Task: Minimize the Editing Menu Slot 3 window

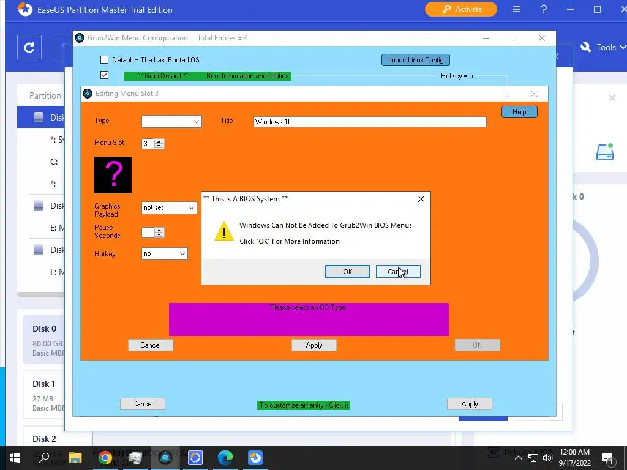Action: pos(478,94)
